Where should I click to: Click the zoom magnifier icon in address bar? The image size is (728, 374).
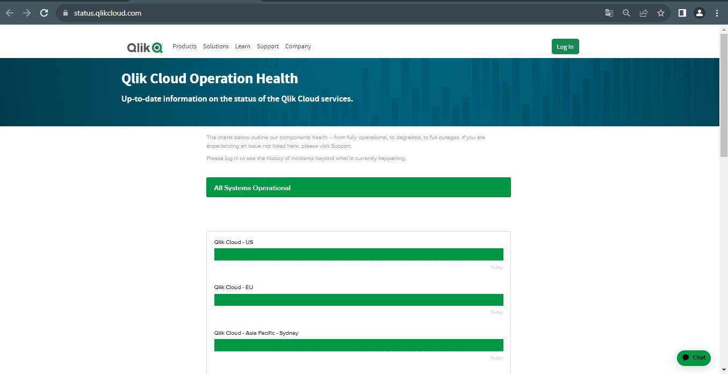tap(626, 13)
